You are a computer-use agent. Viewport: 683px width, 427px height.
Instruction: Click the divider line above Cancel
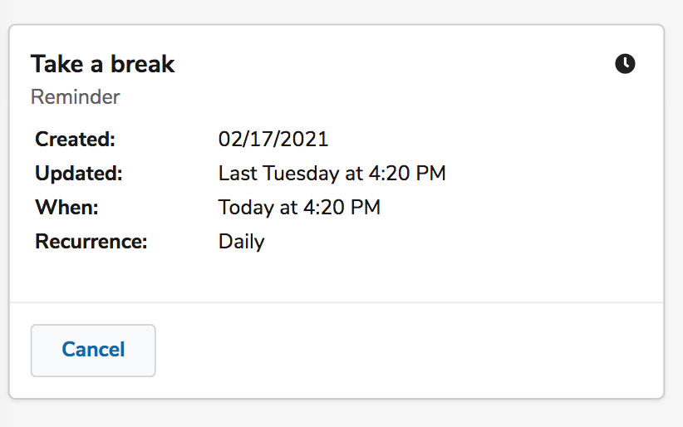pos(337,302)
